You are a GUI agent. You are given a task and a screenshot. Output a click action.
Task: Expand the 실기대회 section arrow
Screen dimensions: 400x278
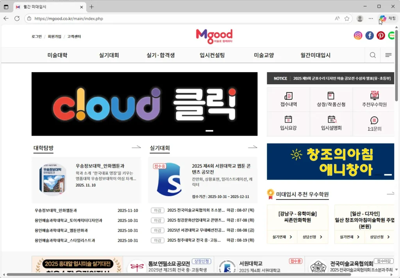point(253,147)
